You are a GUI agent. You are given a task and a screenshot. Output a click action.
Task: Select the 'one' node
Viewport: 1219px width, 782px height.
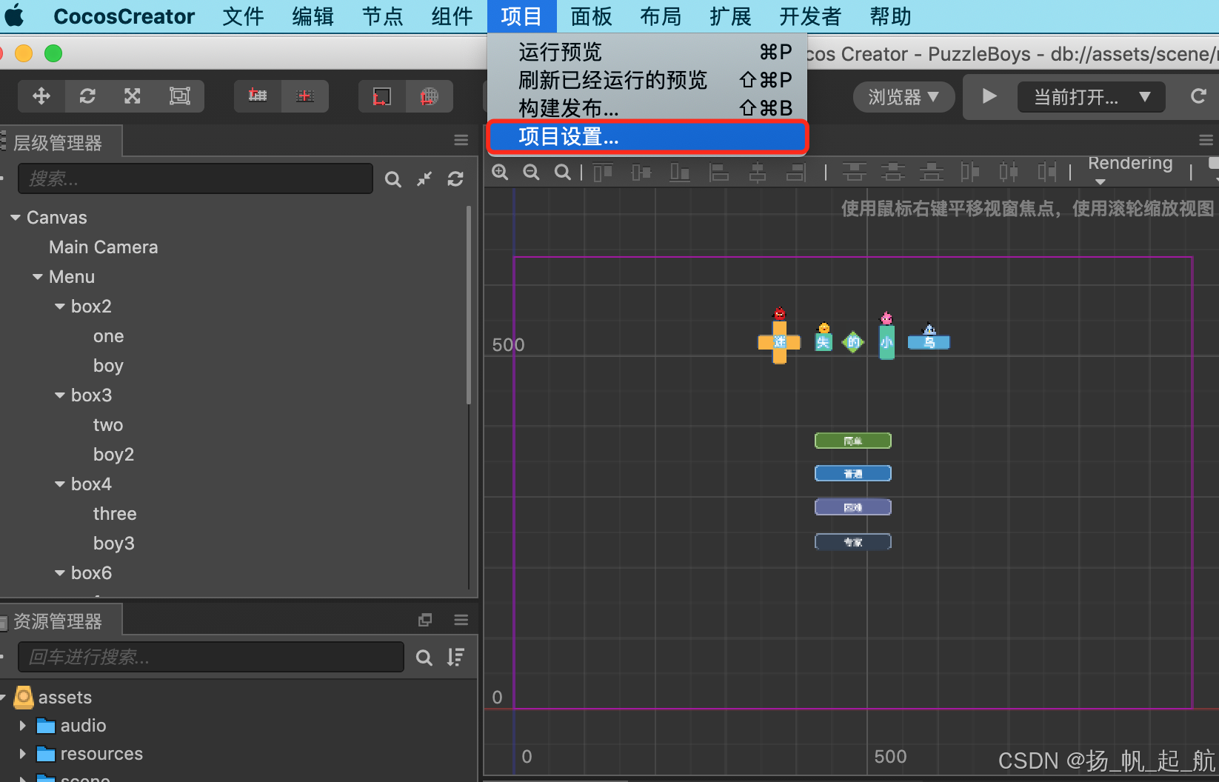coord(108,336)
